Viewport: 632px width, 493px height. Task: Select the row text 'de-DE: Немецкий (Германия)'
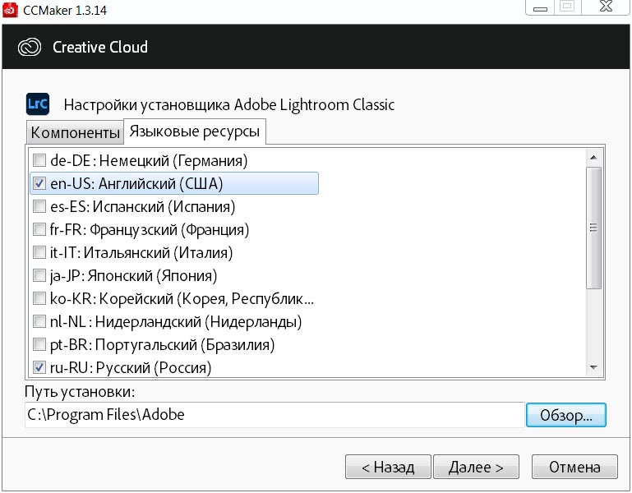[x=149, y=160]
